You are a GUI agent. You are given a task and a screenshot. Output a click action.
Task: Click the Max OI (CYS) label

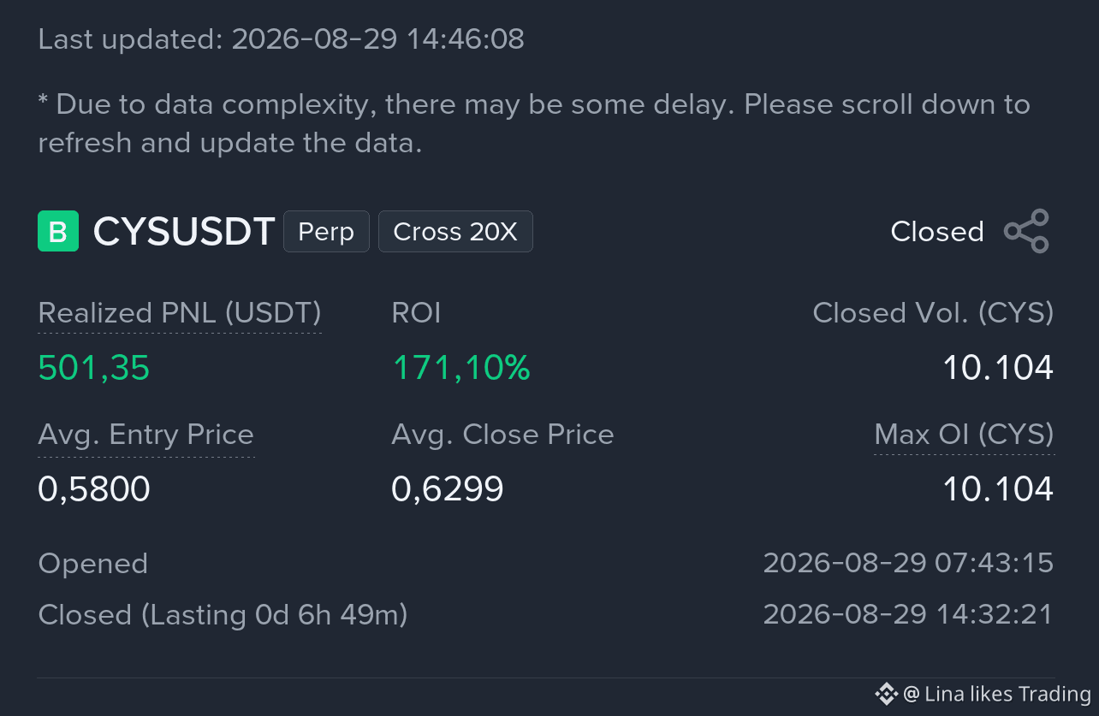pos(964,435)
